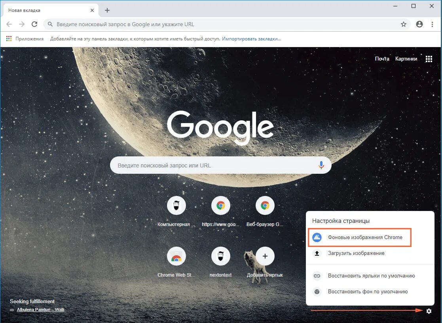This screenshot has height=323, width=442.
Task: Click the search magnifier in the address bar
Action: click(50, 24)
